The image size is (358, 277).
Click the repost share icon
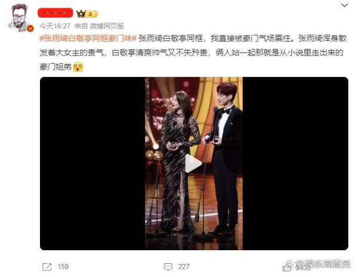tap(47, 267)
